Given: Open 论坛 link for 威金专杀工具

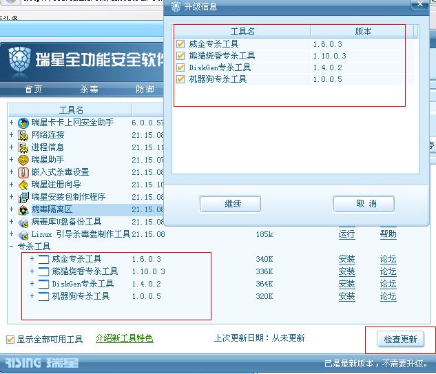Looking at the screenshot, I should point(388,259).
